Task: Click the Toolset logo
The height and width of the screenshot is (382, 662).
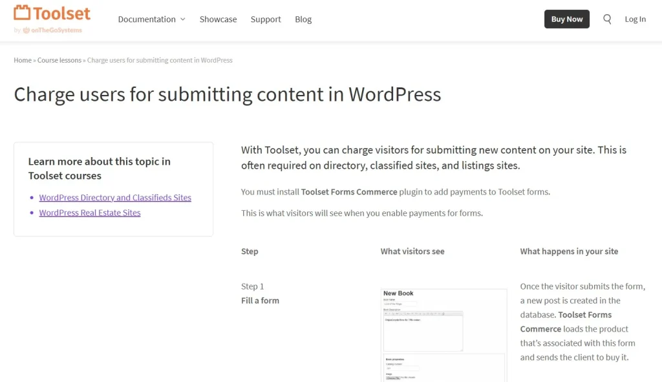Action: (52, 14)
